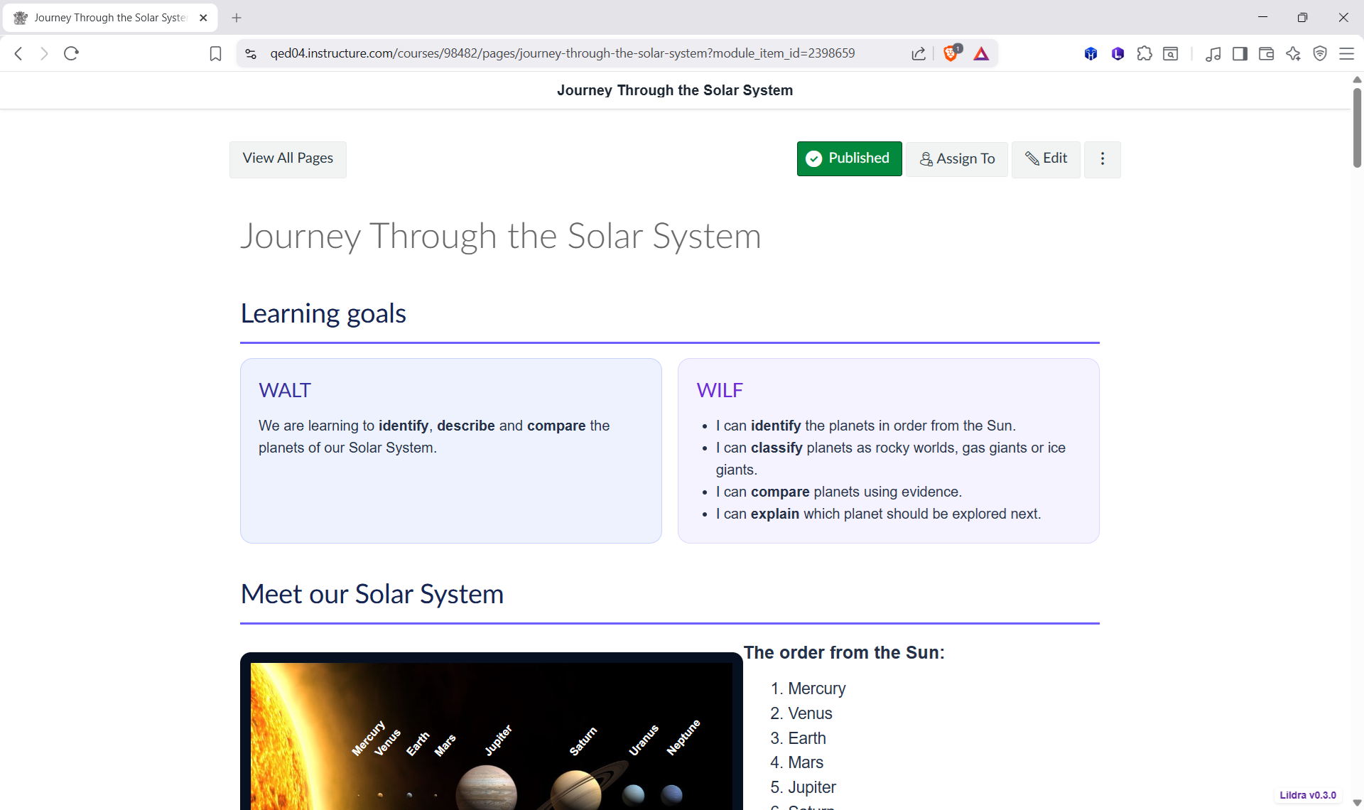Reload the current page
This screenshot has width=1364, height=810.
coord(71,53)
